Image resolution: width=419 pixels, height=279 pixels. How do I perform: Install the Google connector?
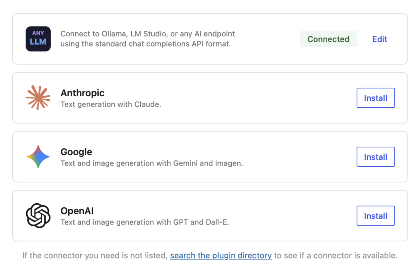(375, 157)
